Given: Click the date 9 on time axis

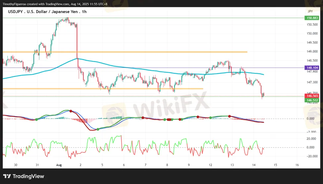Looking at the screenshot, I should tap(189, 165).
